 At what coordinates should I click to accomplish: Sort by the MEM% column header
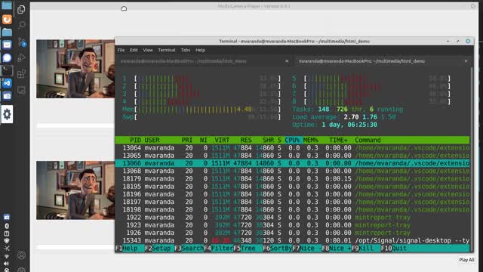[x=310, y=140]
